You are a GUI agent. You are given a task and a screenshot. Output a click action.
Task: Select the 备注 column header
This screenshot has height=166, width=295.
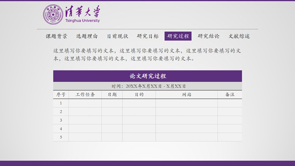pos(230,94)
